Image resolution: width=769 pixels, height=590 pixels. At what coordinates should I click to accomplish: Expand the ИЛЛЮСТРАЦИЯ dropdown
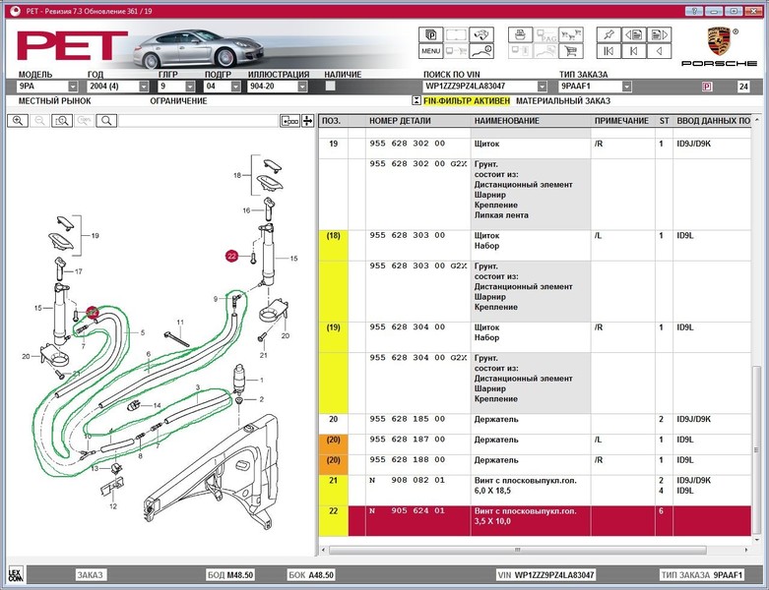pos(302,87)
